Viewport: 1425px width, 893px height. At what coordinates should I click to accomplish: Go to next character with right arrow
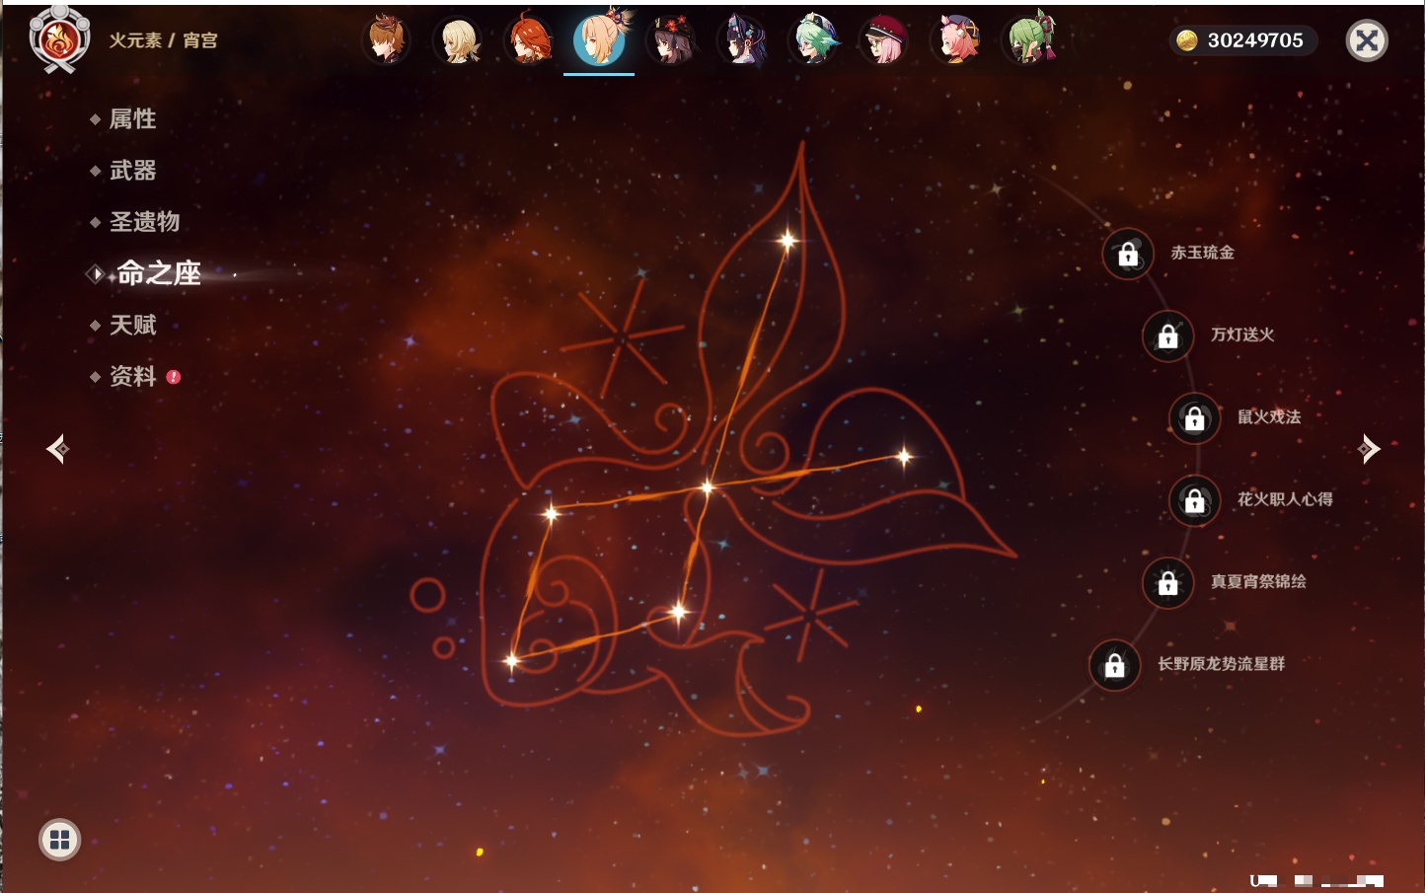pyautogui.click(x=1368, y=449)
